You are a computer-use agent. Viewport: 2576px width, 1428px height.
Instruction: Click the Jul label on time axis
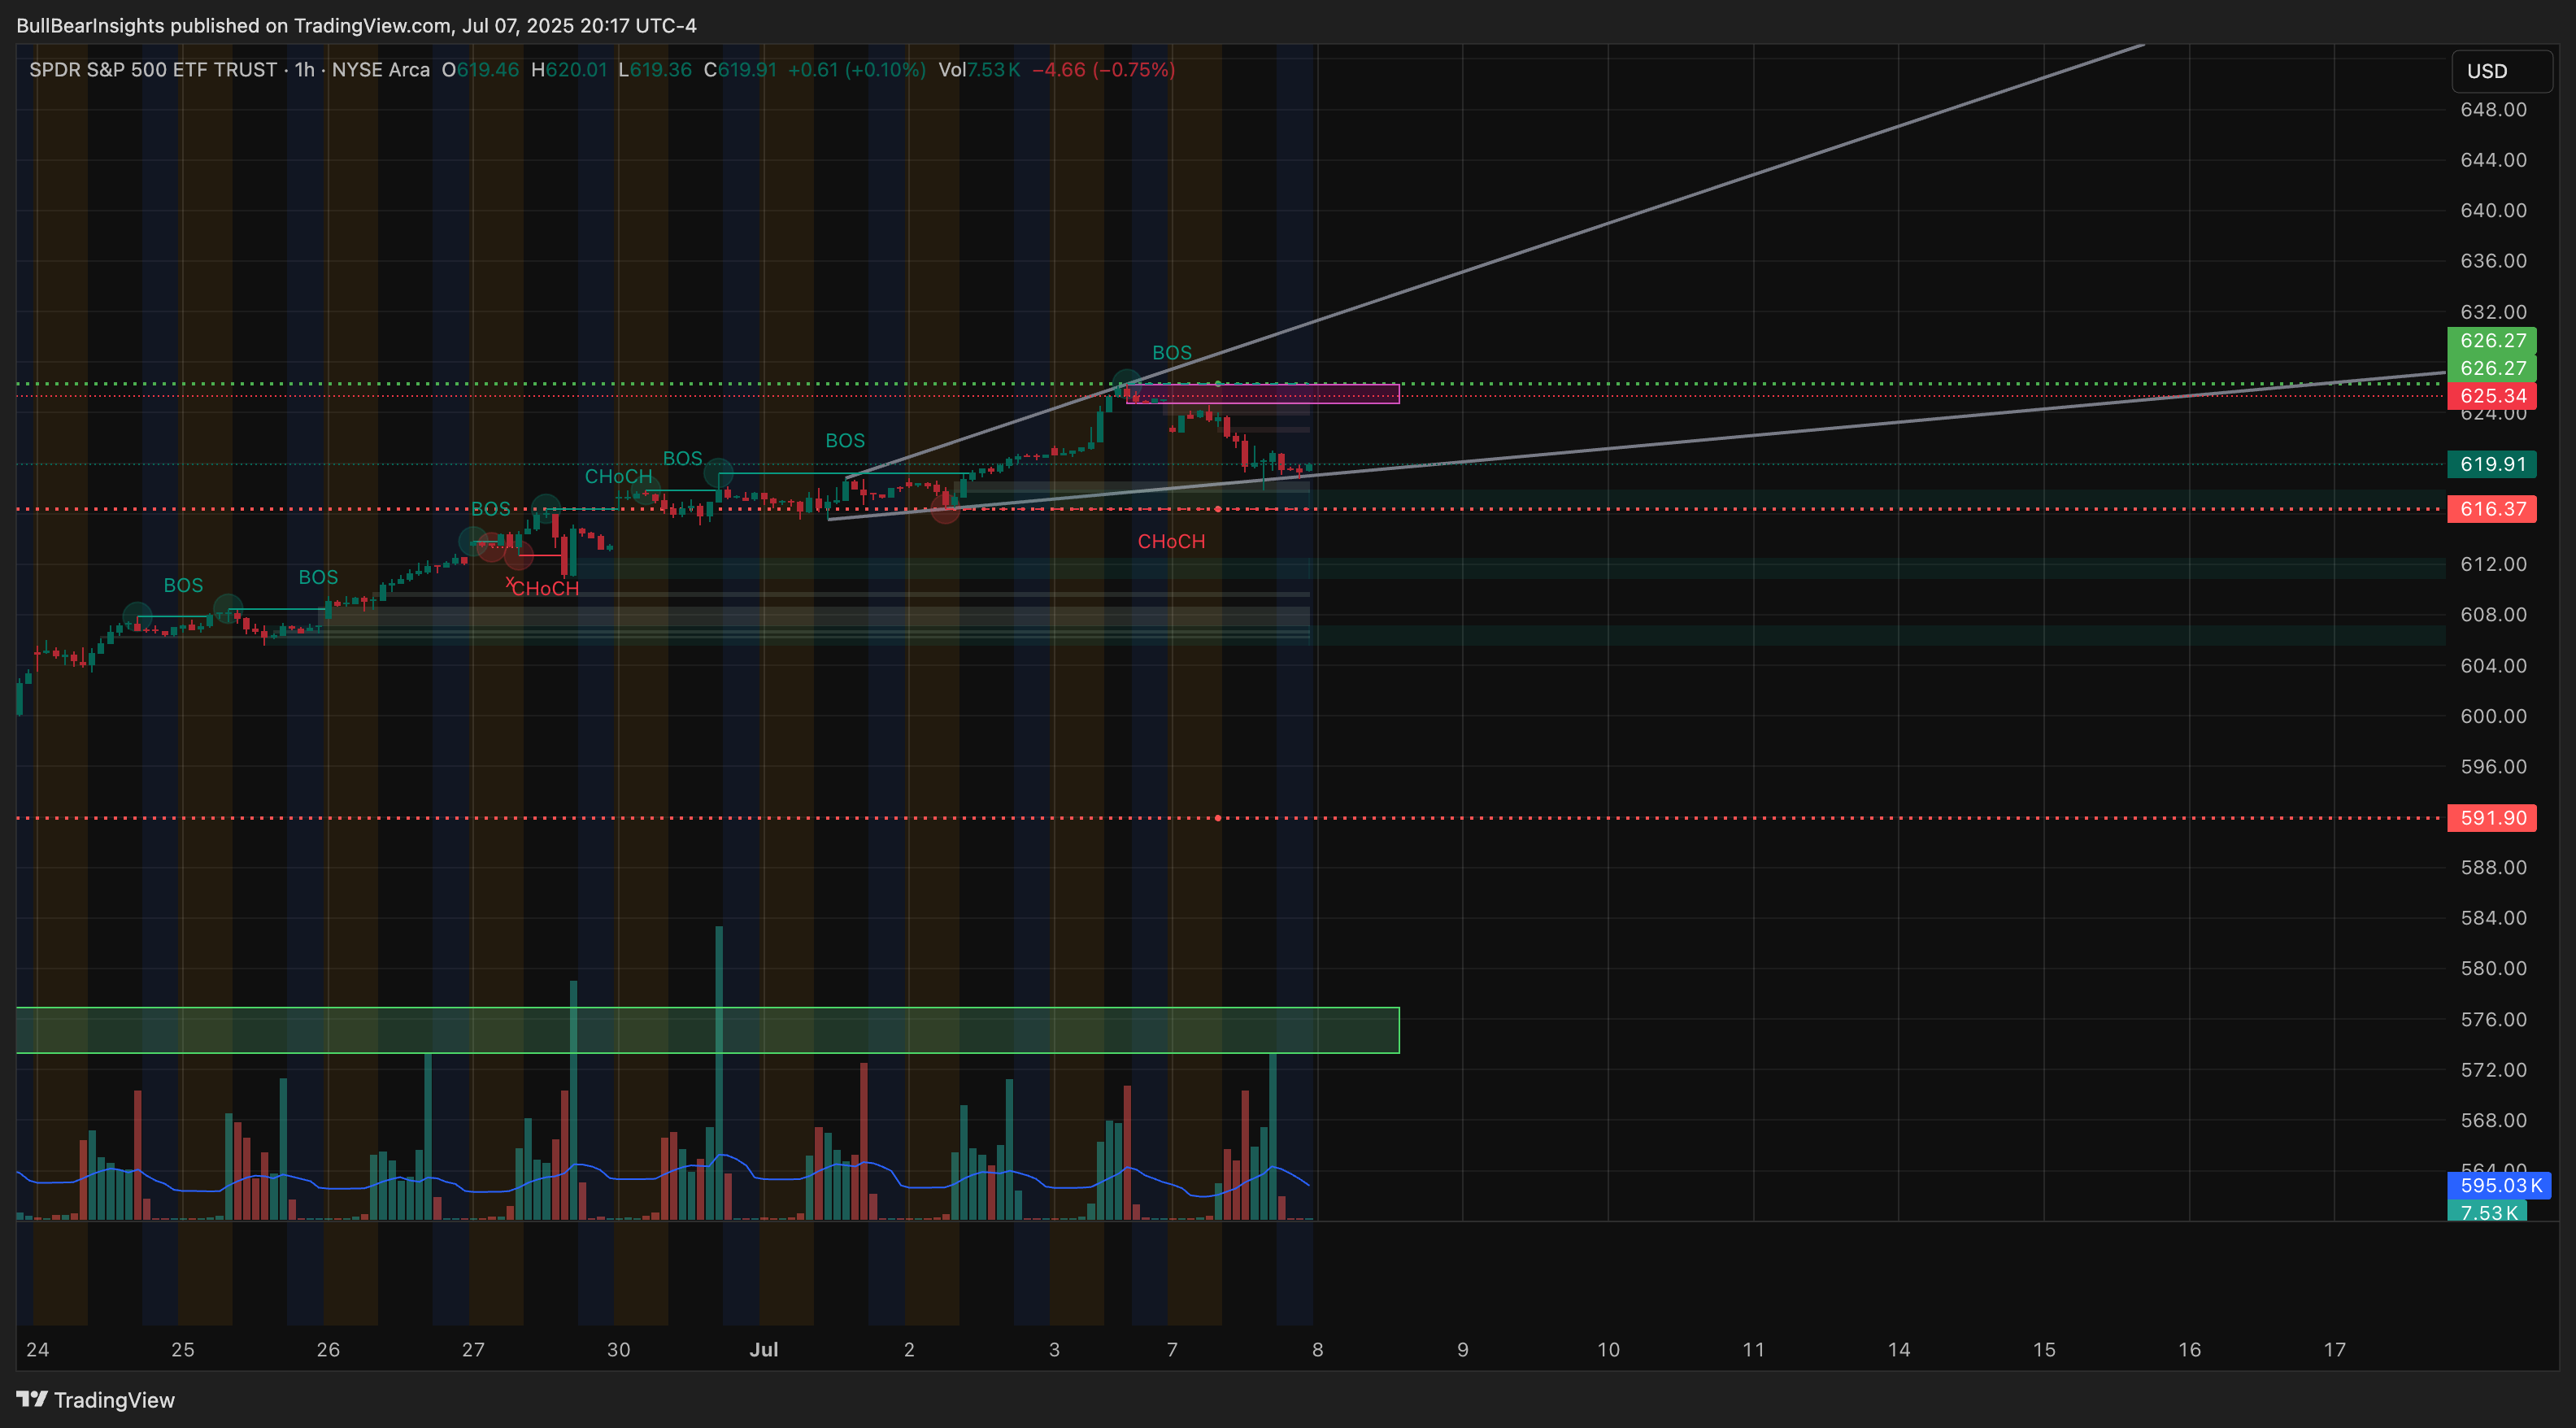764,1350
